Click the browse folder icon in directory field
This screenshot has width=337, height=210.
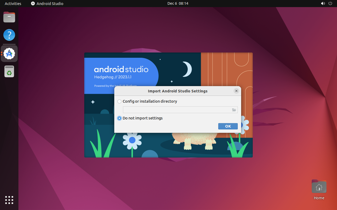(234, 110)
